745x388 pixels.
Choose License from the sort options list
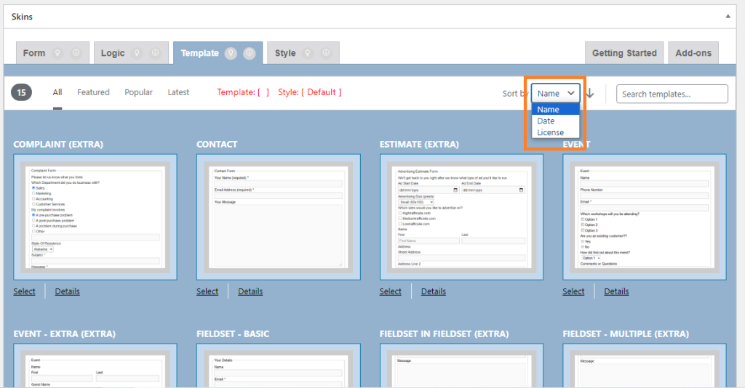(550, 132)
